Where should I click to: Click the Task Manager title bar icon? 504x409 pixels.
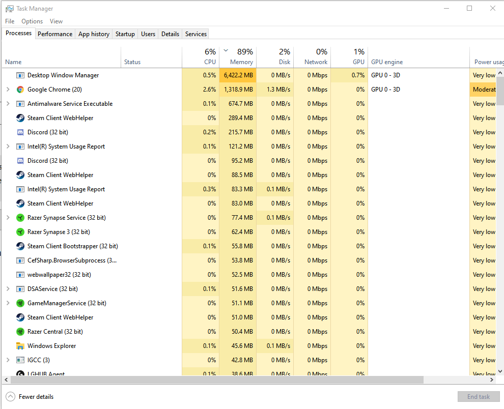[x=10, y=9]
